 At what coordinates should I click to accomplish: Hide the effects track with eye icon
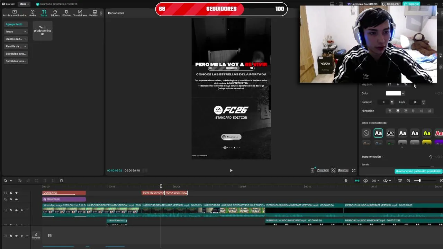(16, 199)
